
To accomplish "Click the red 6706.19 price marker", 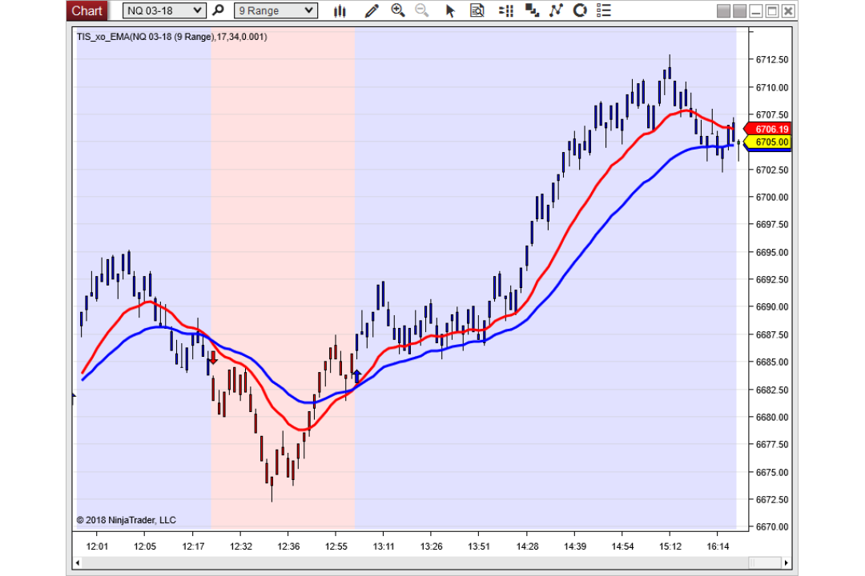I will [x=768, y=129].
